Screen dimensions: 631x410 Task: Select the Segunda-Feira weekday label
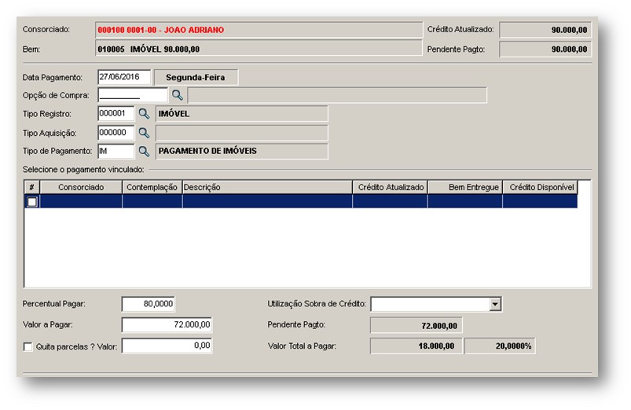click(x=196, y=77)
